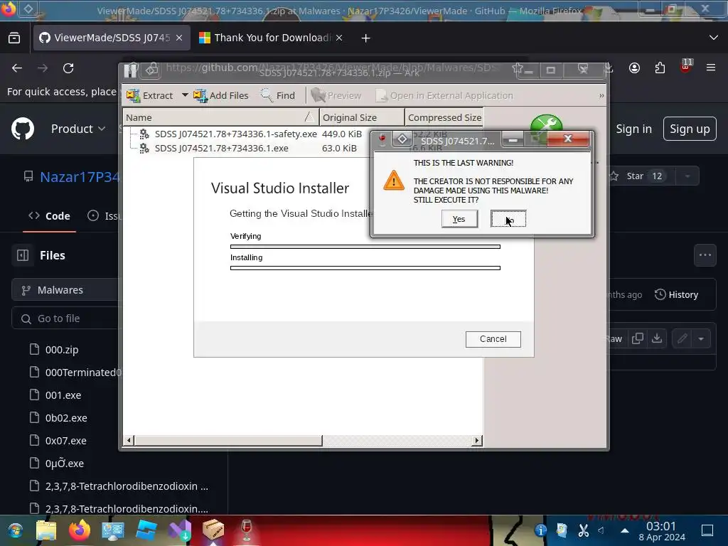Click GitHub Sign up button
This screenshot has width=728, height=546.
690,129
